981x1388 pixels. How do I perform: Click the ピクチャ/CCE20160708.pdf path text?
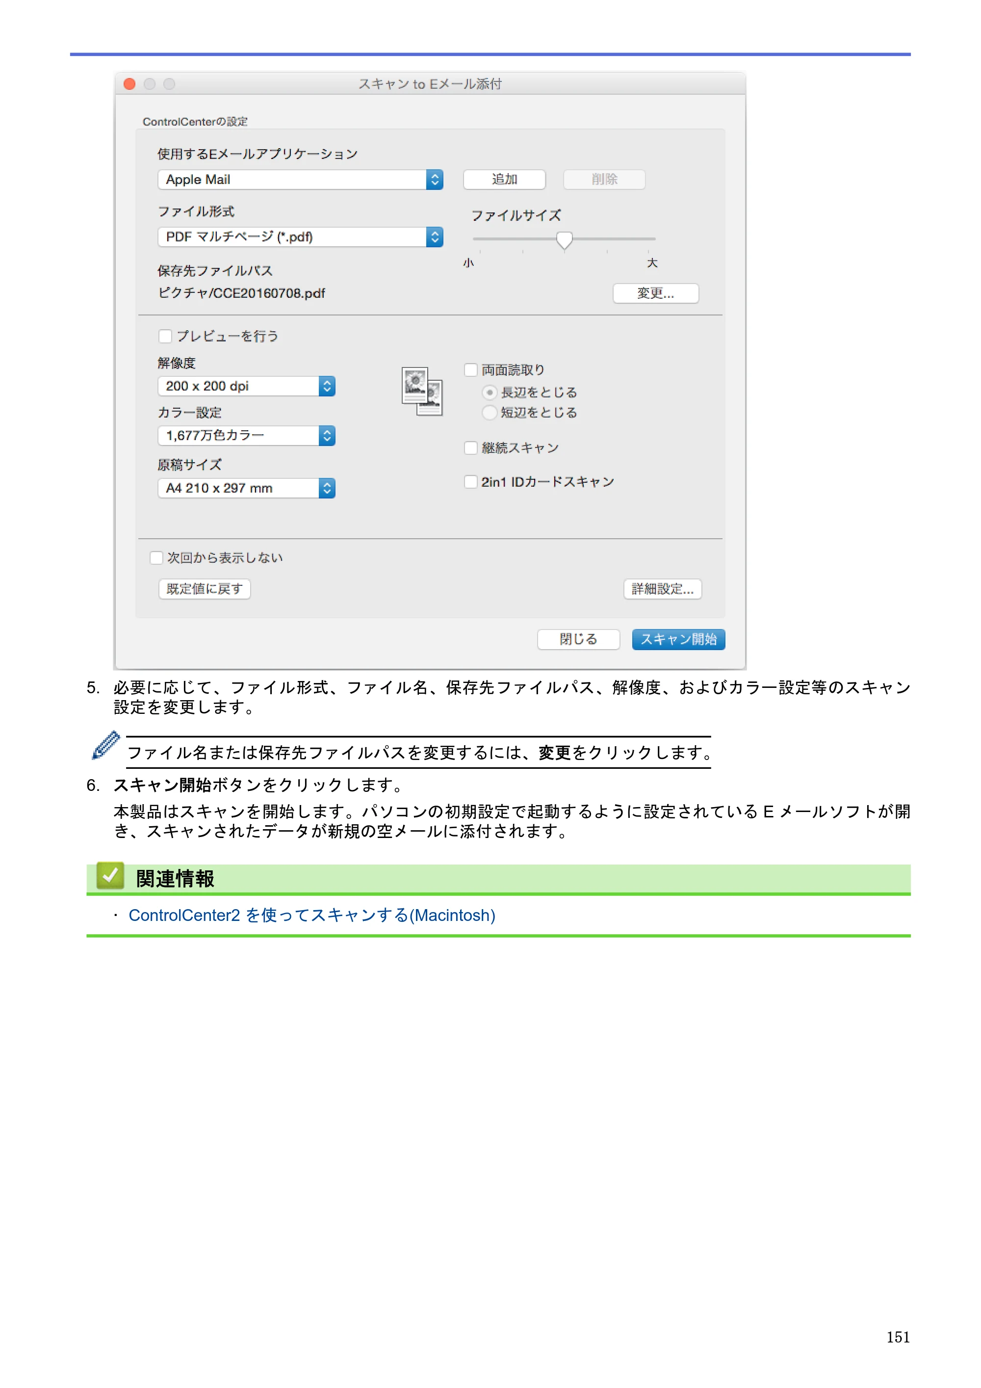click(x=241, y=293)
